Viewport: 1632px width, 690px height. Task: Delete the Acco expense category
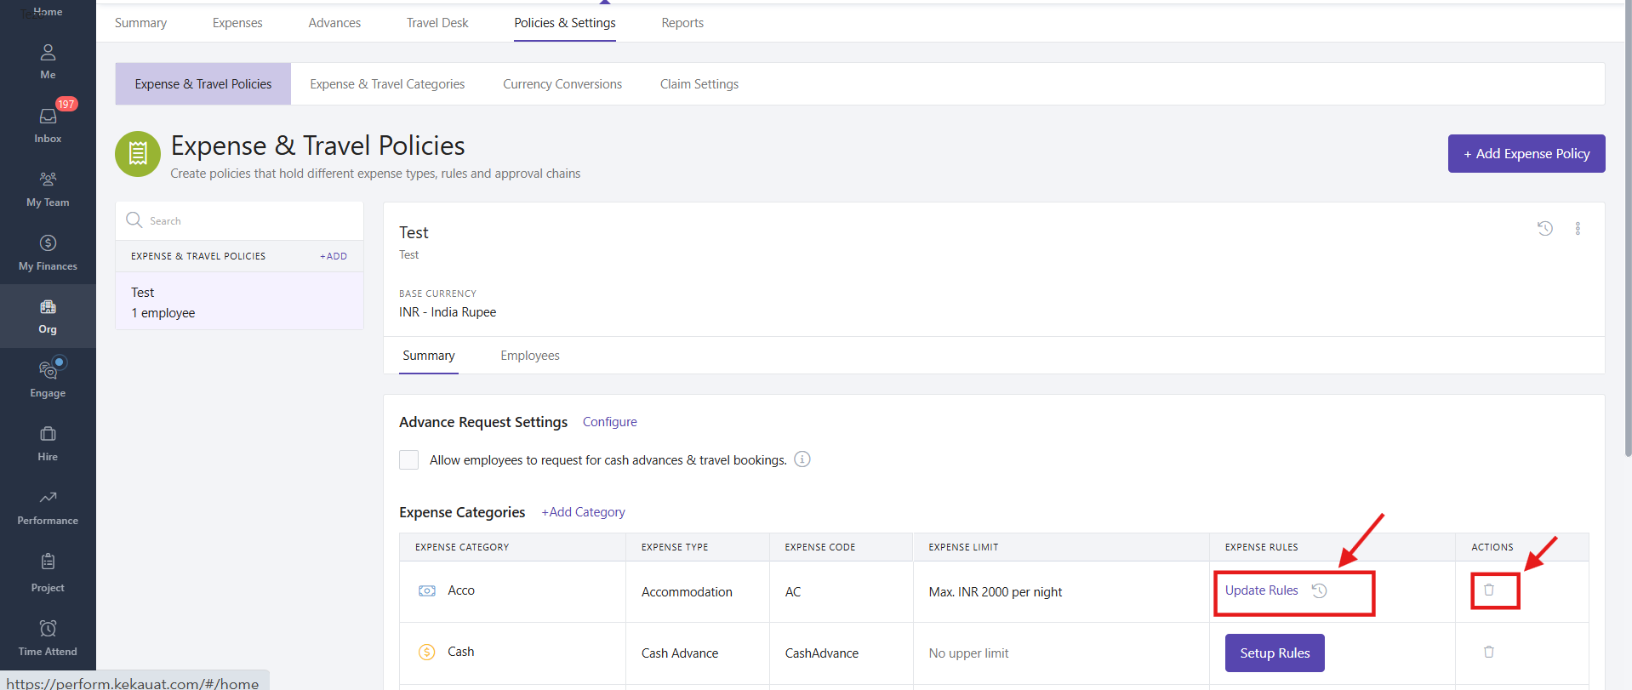[x=1488, y=590]
